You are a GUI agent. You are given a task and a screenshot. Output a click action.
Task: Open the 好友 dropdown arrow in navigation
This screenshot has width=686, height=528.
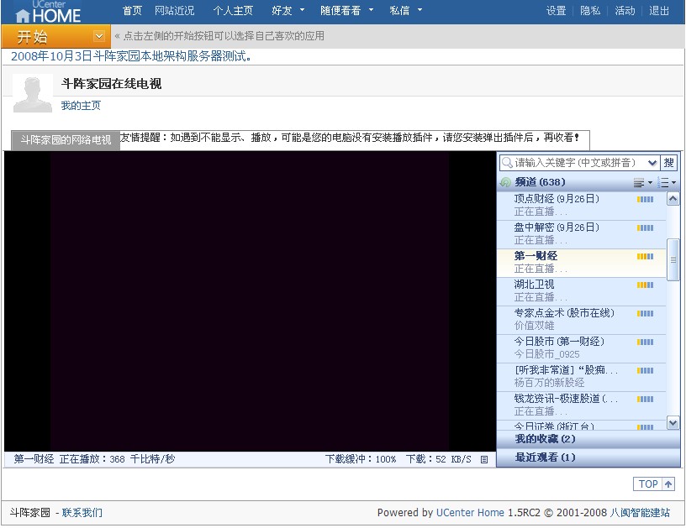coord(302,10)
